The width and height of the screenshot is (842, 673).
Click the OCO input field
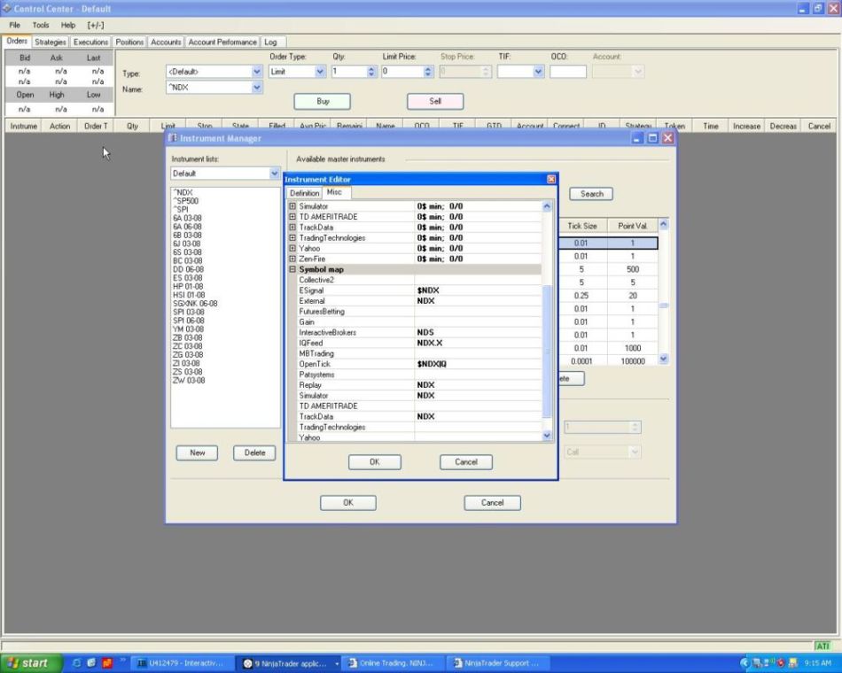(x=567, y=72)
